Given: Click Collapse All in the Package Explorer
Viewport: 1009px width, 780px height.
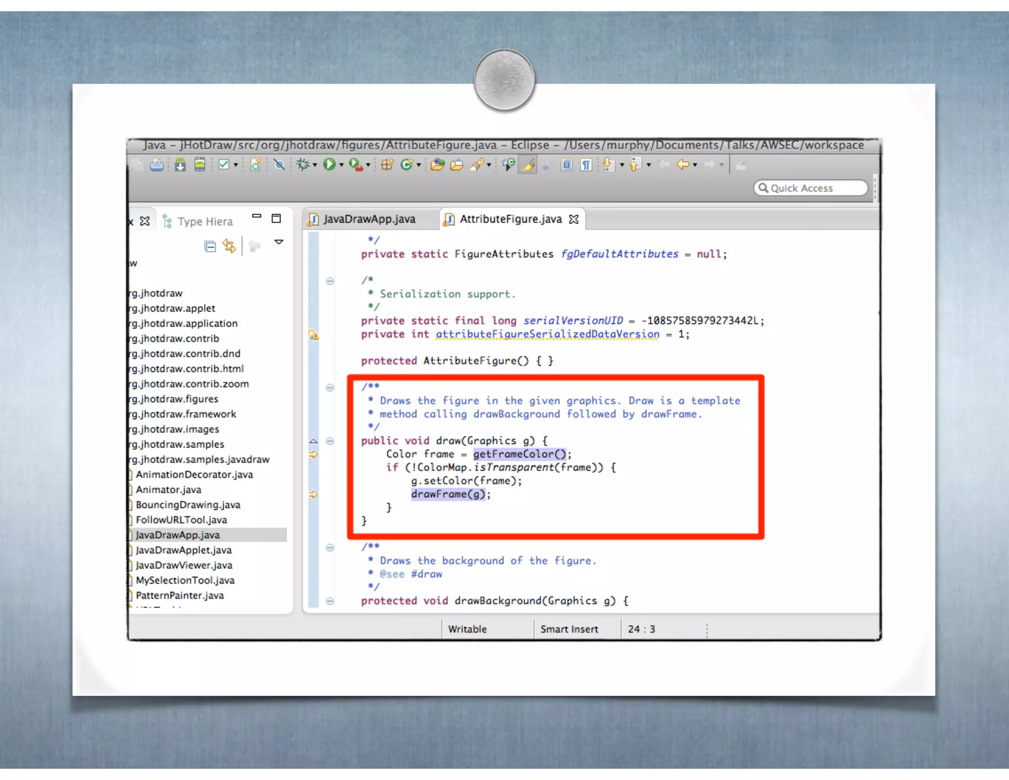Looking at the screenshot, I should click(210, 246).
